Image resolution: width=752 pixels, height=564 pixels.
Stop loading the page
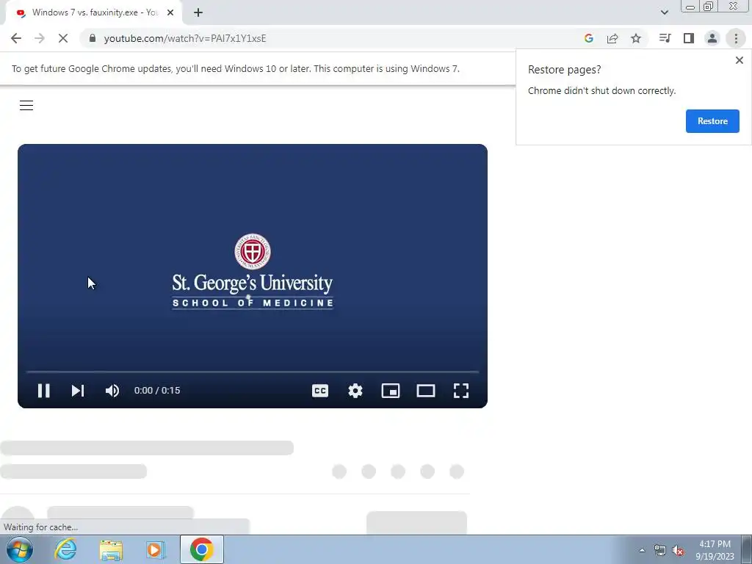[x=63, y=38]
